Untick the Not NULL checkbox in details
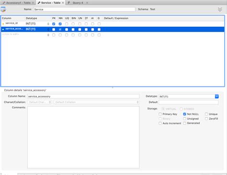 point(184,114)
